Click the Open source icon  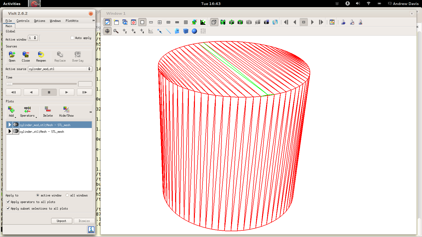(12, 57)
